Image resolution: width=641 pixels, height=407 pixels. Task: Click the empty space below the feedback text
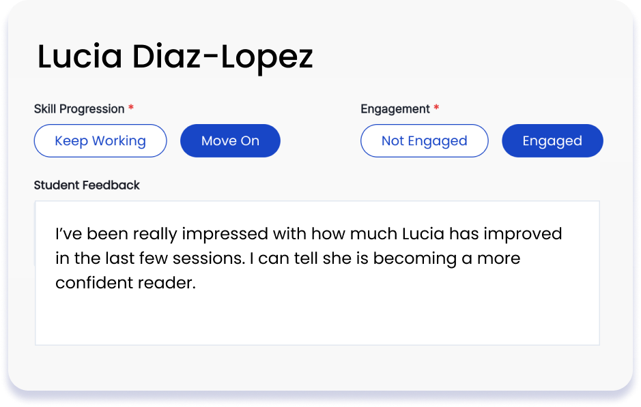[317, 319]
